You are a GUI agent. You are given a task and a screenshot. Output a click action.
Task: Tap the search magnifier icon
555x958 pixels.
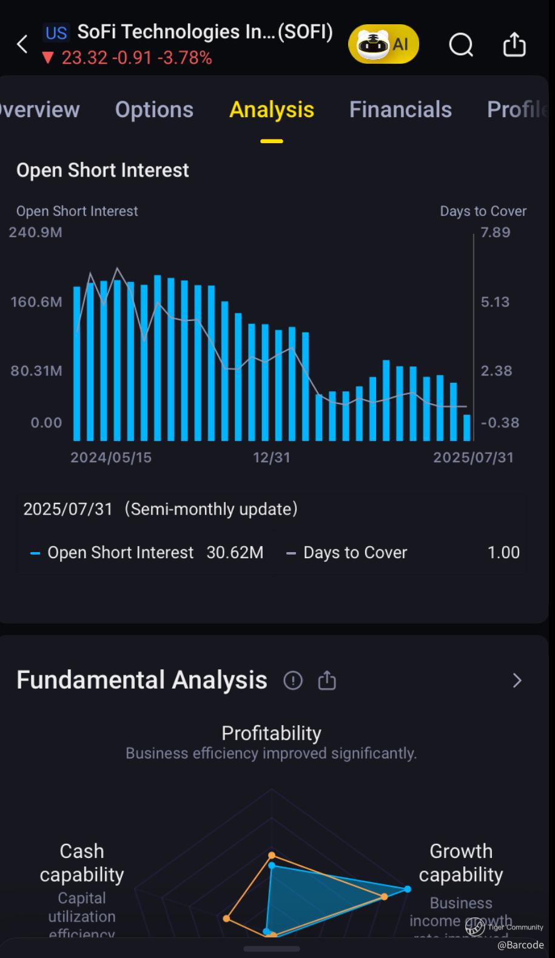[461, 44]
